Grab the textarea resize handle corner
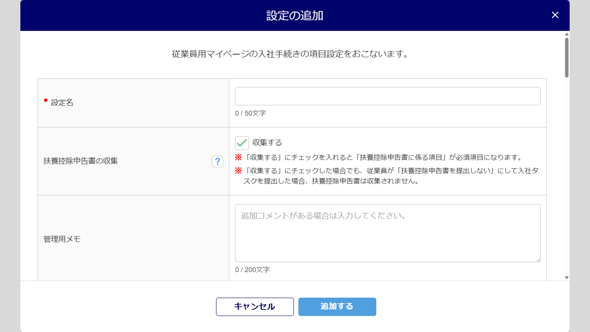 tap(538, 260)
